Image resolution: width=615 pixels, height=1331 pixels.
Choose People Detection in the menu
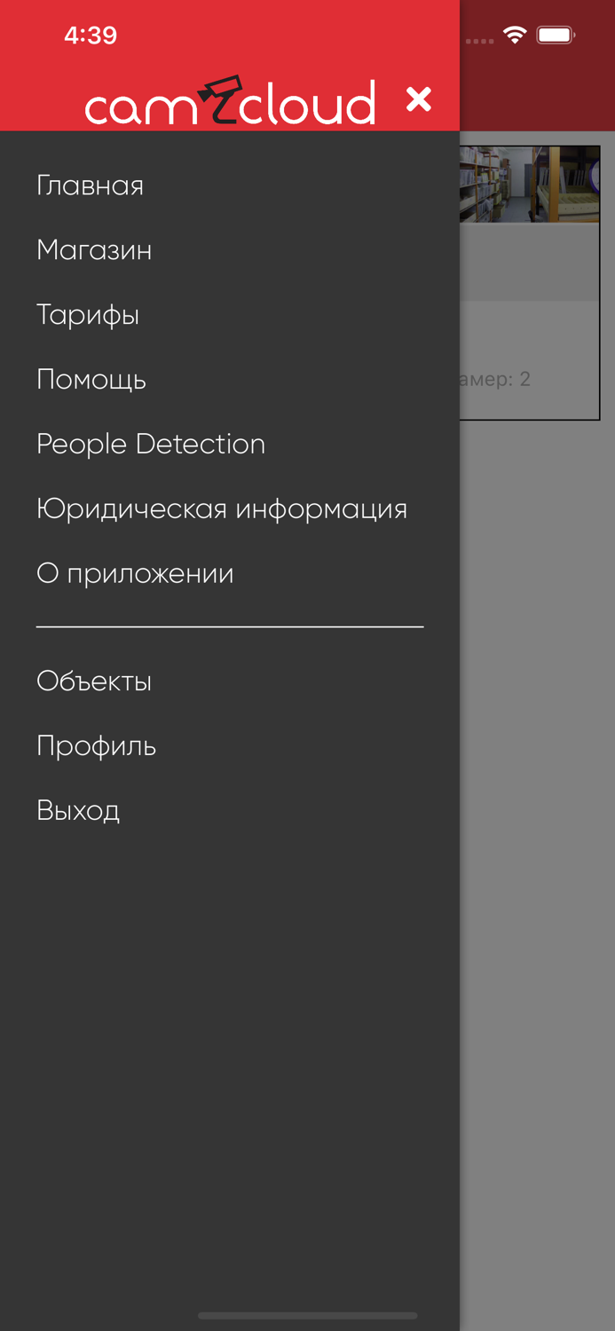coord(151,444)
